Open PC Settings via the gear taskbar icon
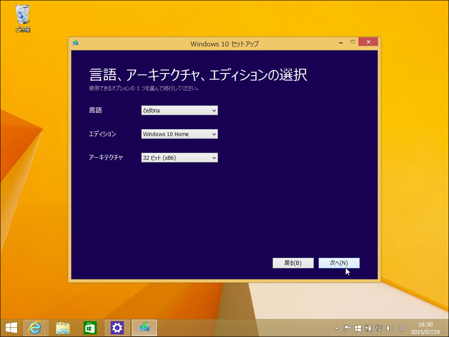Image resolution: width=449 pixels, height=337 pixels. click(117, 327)
